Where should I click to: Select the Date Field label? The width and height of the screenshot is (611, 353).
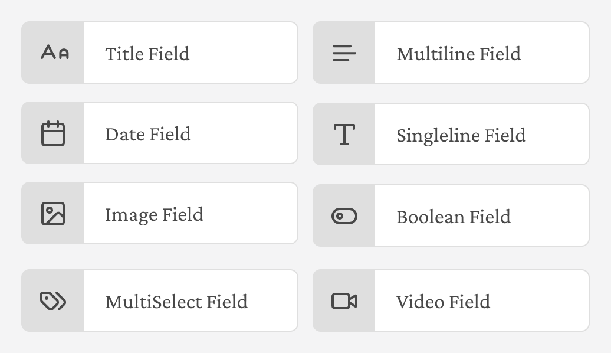(x=147, y=134)
